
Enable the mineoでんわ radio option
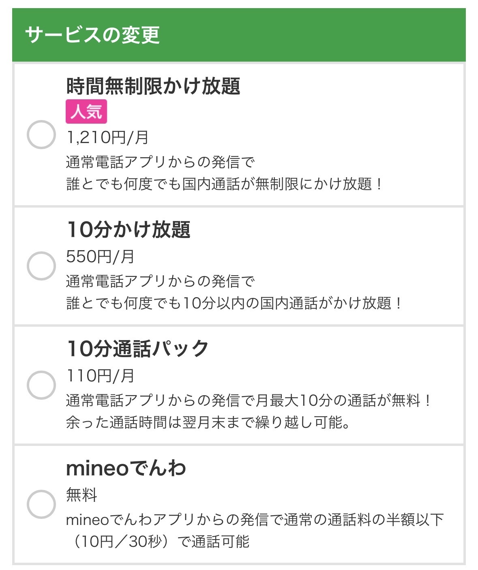pos(41,504)
